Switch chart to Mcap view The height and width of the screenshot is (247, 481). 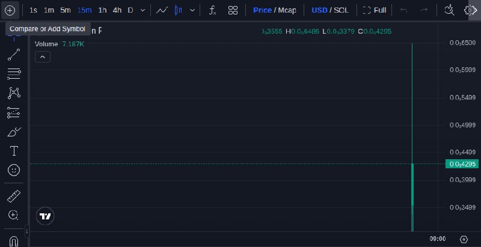tap(287, 10)
